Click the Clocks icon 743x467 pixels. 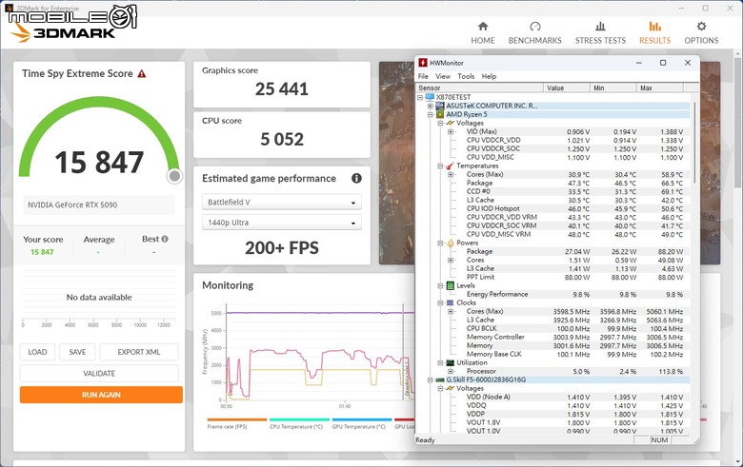tap(450, 302)
